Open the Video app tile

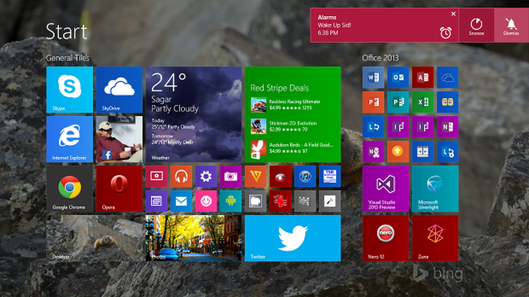(x=157, y=176)
